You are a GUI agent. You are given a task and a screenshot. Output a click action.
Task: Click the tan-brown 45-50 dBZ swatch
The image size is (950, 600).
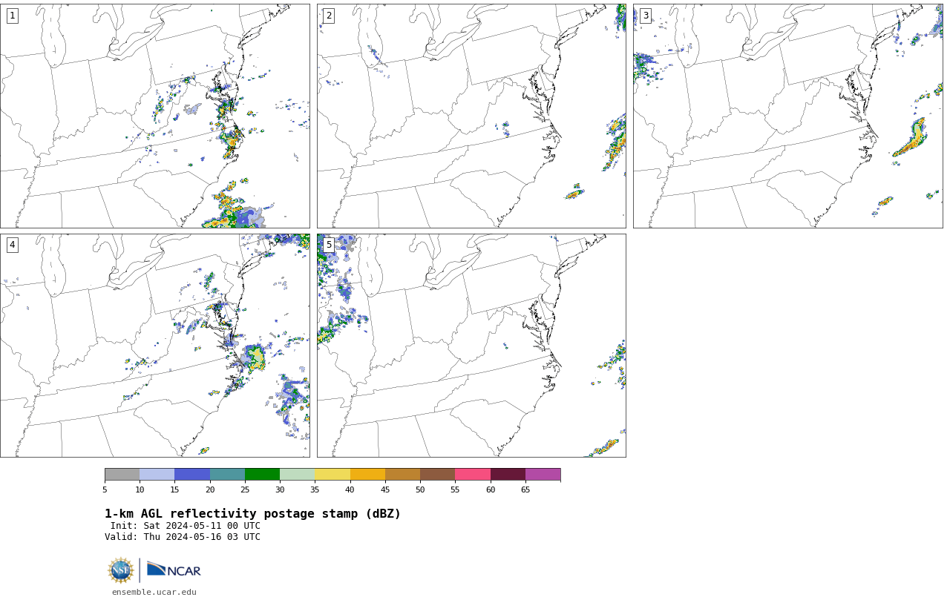[402, 475]
